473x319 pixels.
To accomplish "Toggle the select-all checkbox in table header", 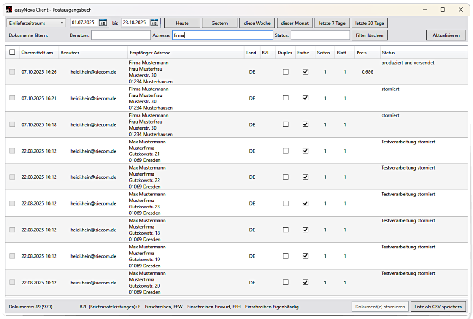I will pos(12,53).
